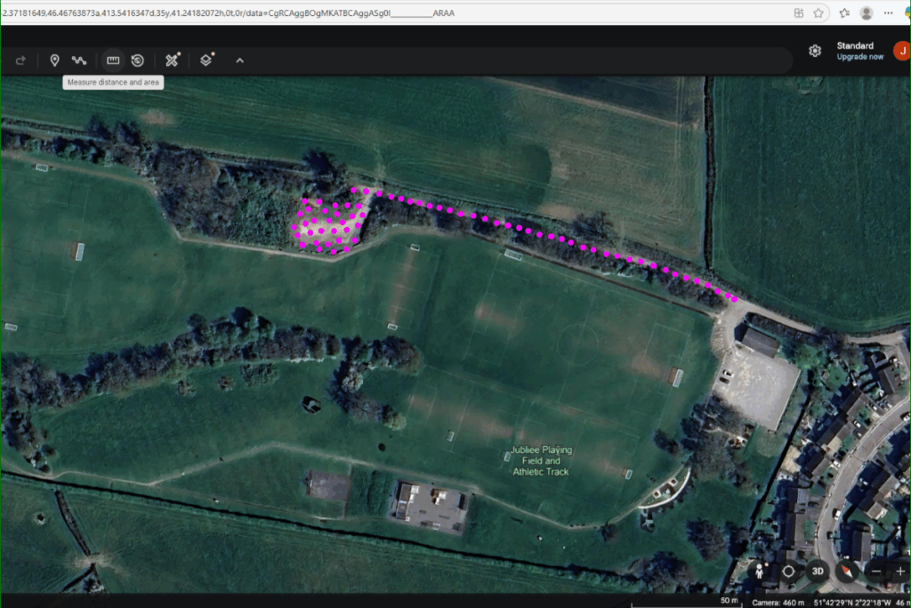Choose the Draw path or polygon tool
911x608 pixels.
tap(79, 60)
